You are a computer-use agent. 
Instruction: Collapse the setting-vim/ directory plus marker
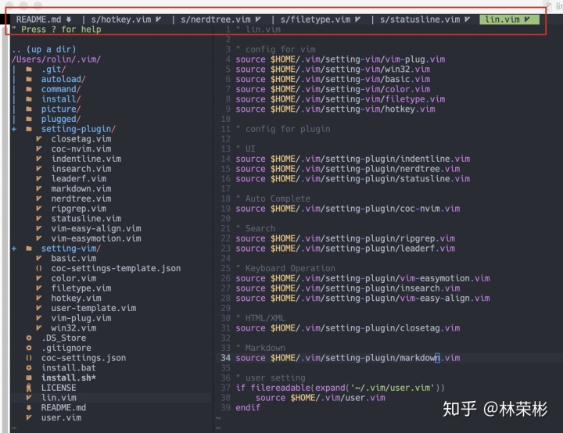(x=14, y=249)
